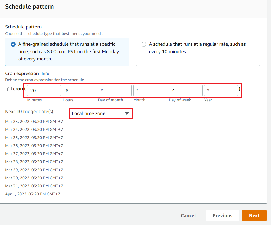
Task: Click the Day of week field showing ?
Action: (x=185, y=90)
